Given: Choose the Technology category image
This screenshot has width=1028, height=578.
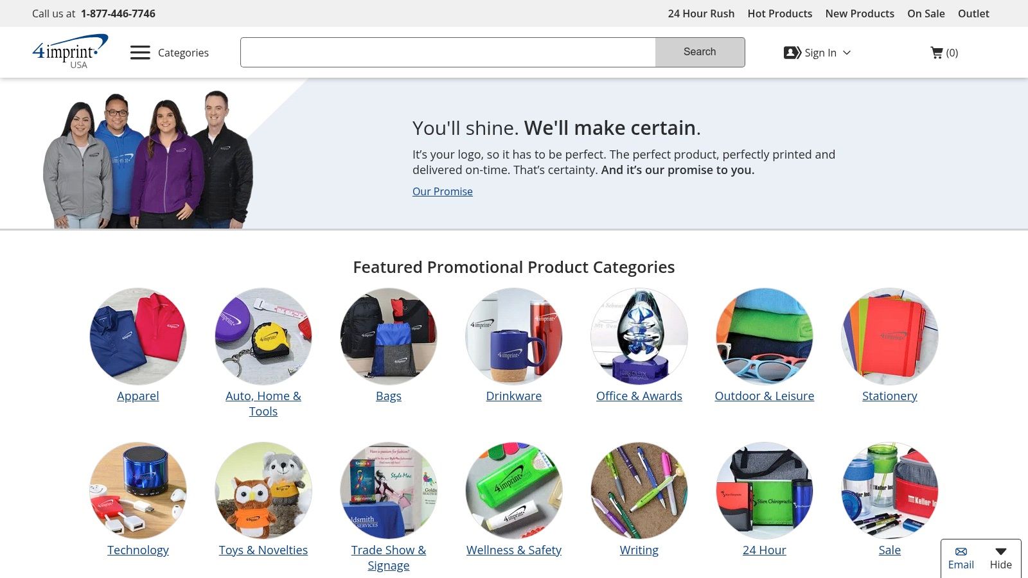Looking at the screenshot, I should coord(138,490).
